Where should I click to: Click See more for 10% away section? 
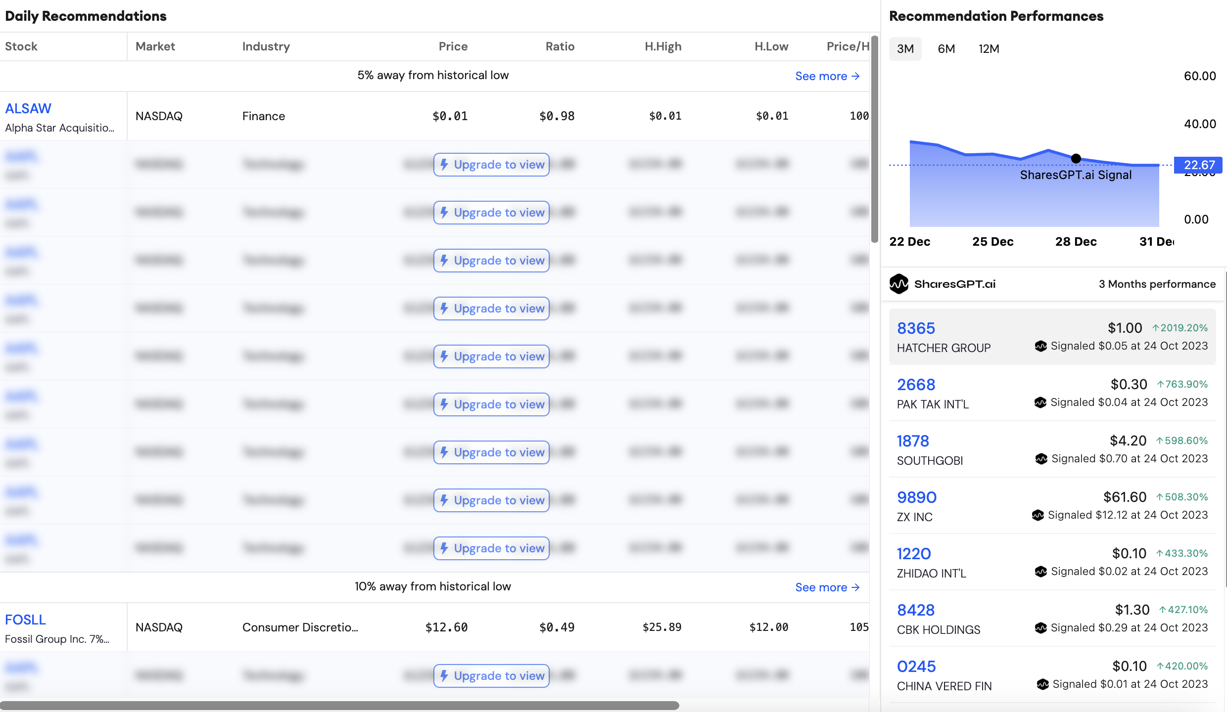827,587
